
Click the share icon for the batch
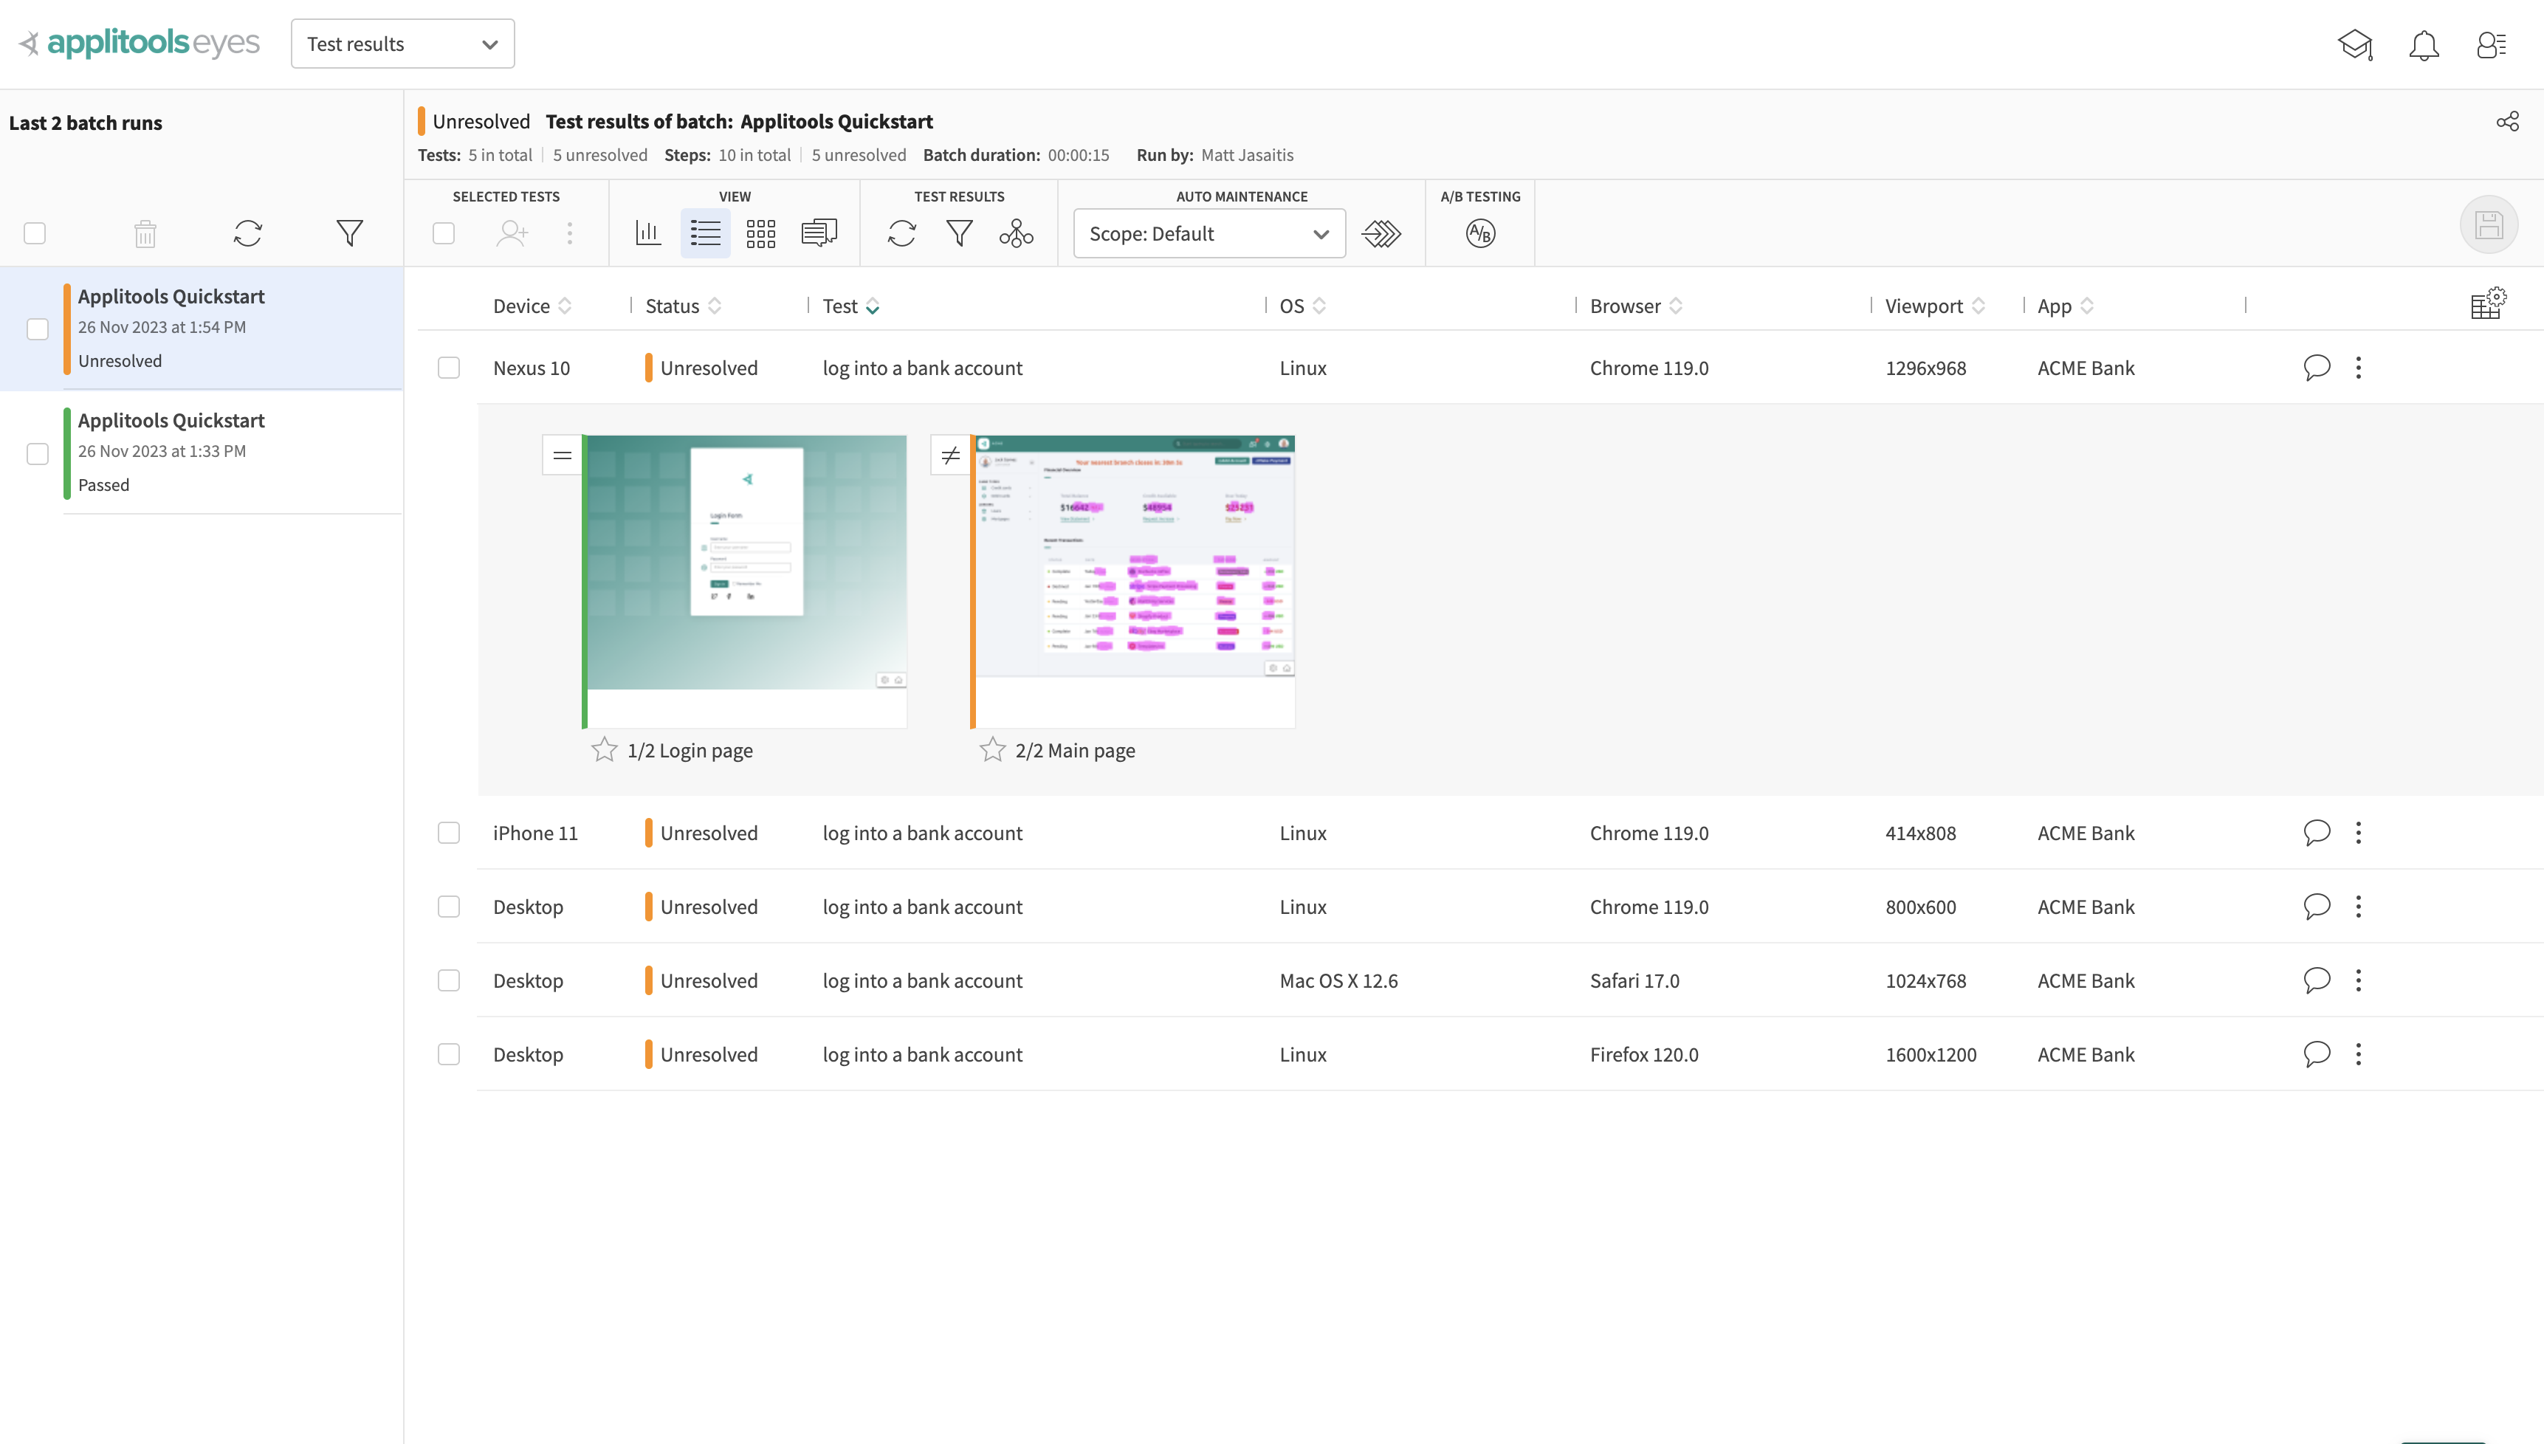tap(2507, 122)
